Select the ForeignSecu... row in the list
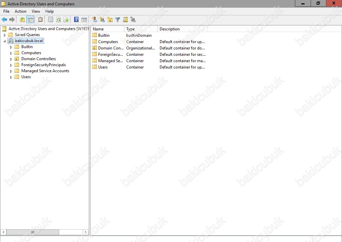 [x=149, y=54]
